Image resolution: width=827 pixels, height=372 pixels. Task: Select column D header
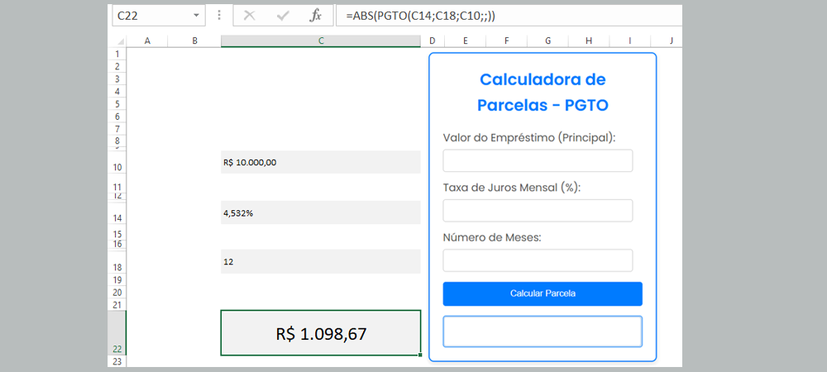pos(433,41)
